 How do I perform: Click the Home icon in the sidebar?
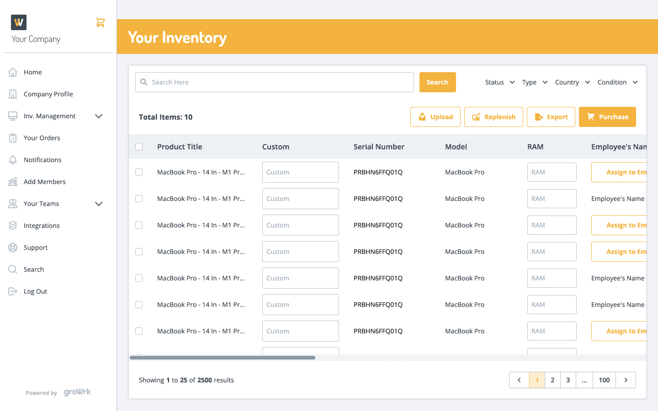pyautogui.click(x=13, y=72)
